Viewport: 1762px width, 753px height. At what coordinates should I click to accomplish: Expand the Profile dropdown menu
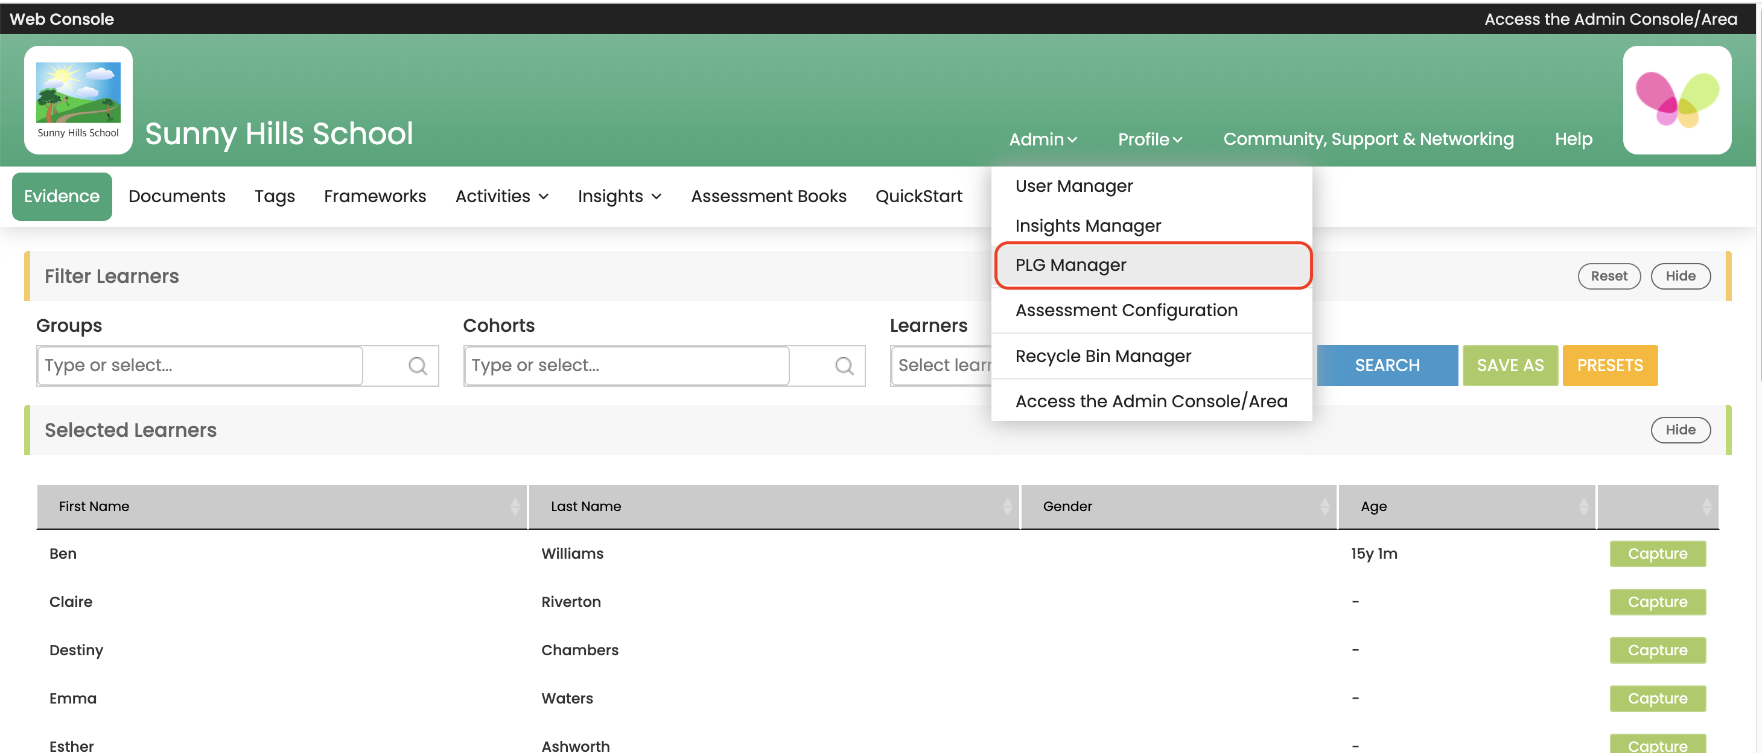point(1149,139)
